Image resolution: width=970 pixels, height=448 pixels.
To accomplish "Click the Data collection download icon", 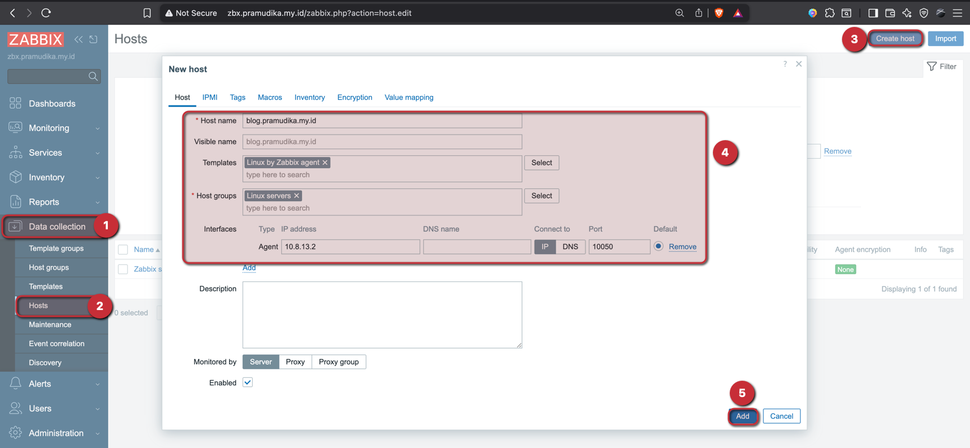I will pyautogui.click(x=15, y=227).
